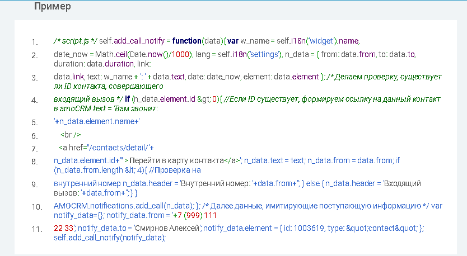Select line number 4 in code listing

pos(35,100)
